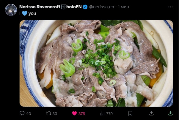Bookmark this tweet
This screenshot has width=179, height=120.
130,113
